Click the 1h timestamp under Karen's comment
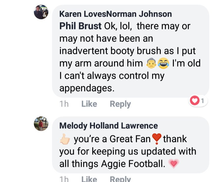 tap(64, 104)
